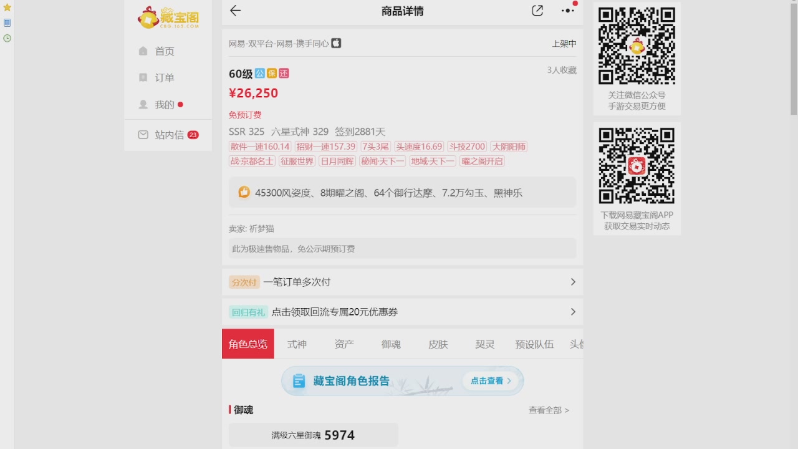Click the server name 网易-双平台-网易-携手同心
Image resolution: width=798 pixels, height=449 pixels.
tap(279, 44)
